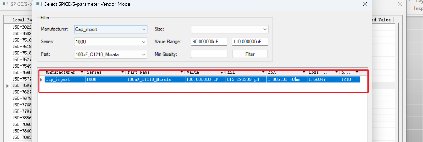Select row 150-3022 in background list
Viewport: 423px width, 142px height.
click(21, 27)
